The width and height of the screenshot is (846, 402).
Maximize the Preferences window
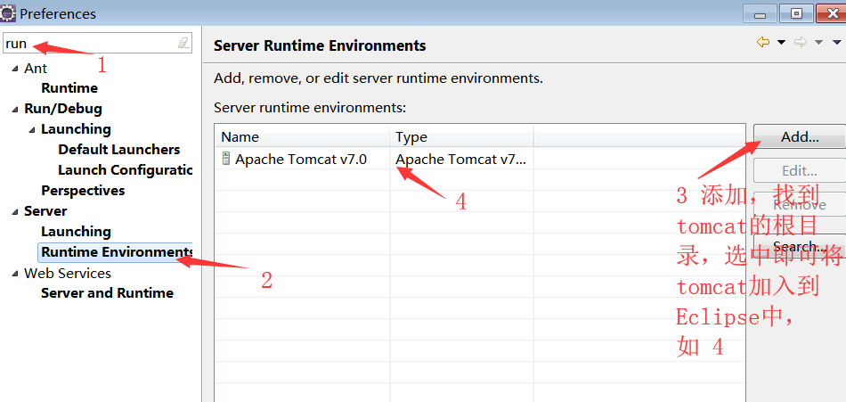coord(796,12)
